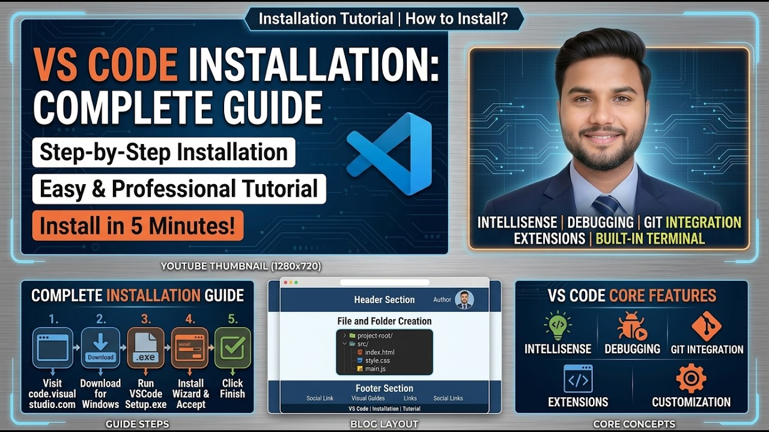Open the Visual Guides footer link

[368, 398]
